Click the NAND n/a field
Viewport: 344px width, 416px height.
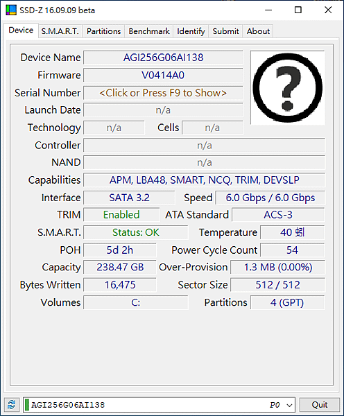(x=204, y=162)
